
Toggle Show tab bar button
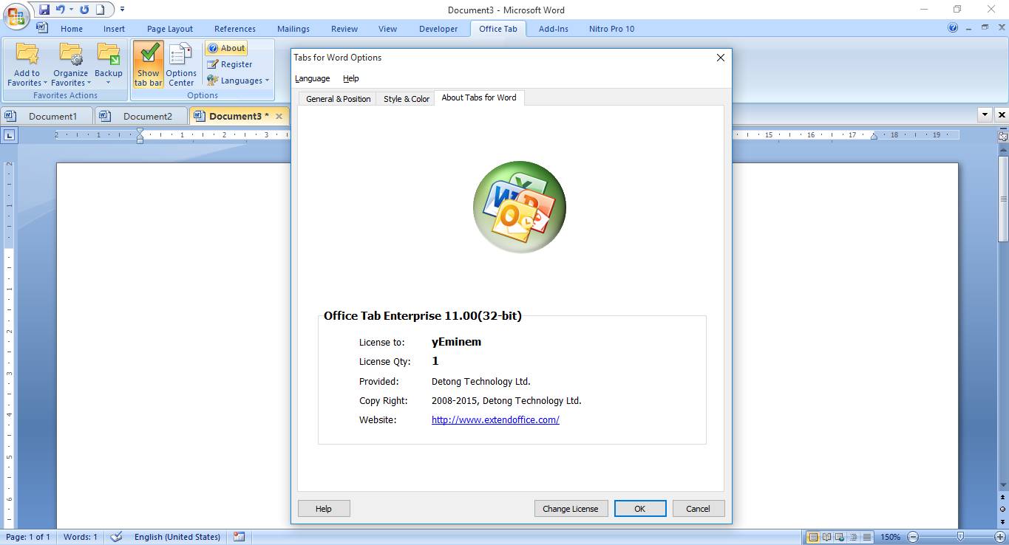148,64
